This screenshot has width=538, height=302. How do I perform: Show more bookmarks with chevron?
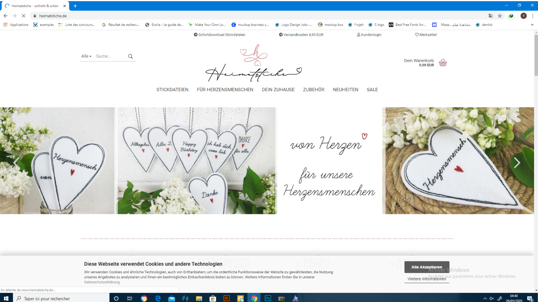tap(532, 25)
